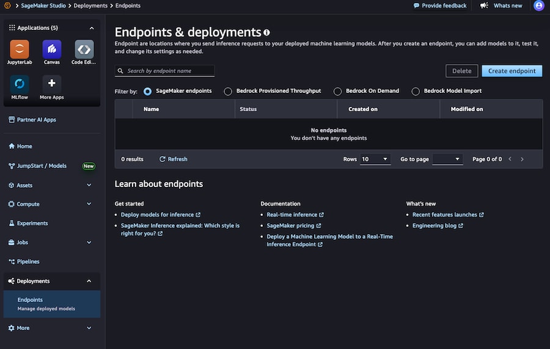Expand the Assets section chevron
The width and height of the screenshot is (550, 349).
(x=89, y=185)
